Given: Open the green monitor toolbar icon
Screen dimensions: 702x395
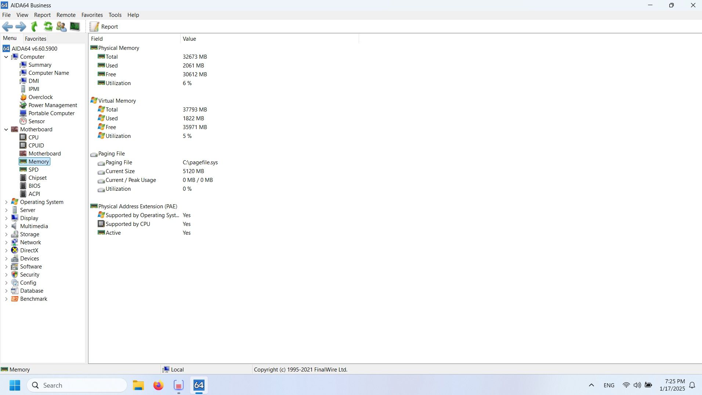Looking at the screenshot, I should (75, 26).
